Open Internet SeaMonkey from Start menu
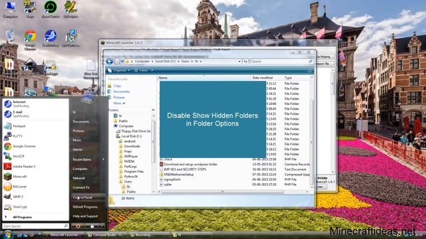Image resolution: width=426 pixels, height=239 pixels. pos(35,104)
